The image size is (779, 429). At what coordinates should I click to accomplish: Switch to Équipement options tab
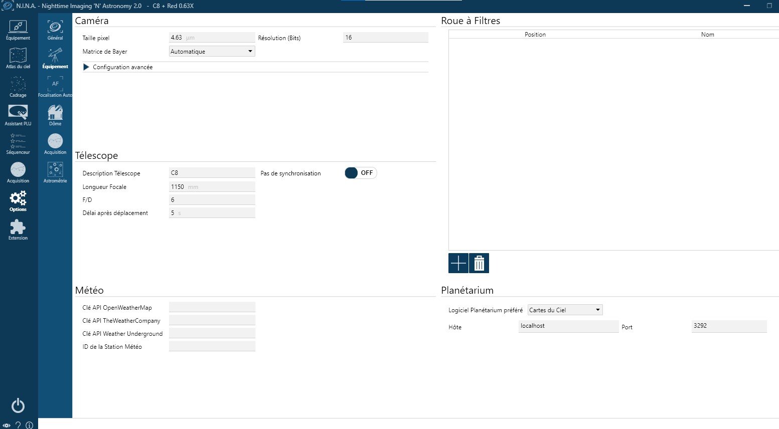[55, 59]
